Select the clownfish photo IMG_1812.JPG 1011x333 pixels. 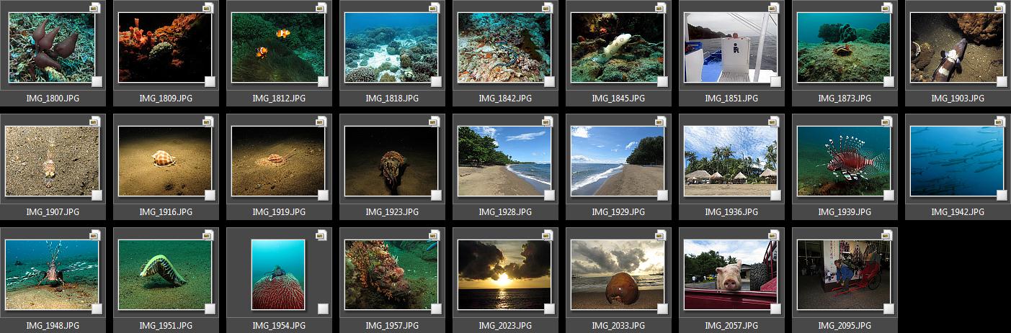coord(278,47)
